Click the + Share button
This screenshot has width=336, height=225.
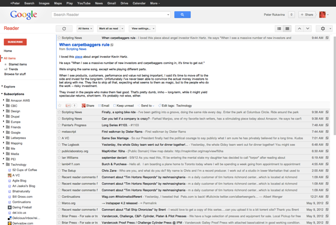[307, 15]
